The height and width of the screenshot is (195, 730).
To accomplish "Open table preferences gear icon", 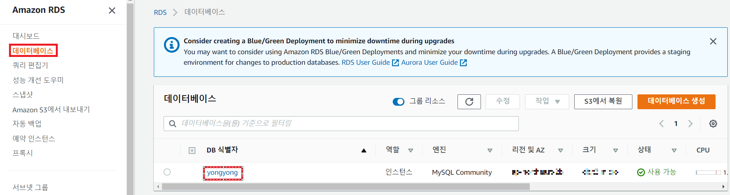I will [713, 124].
